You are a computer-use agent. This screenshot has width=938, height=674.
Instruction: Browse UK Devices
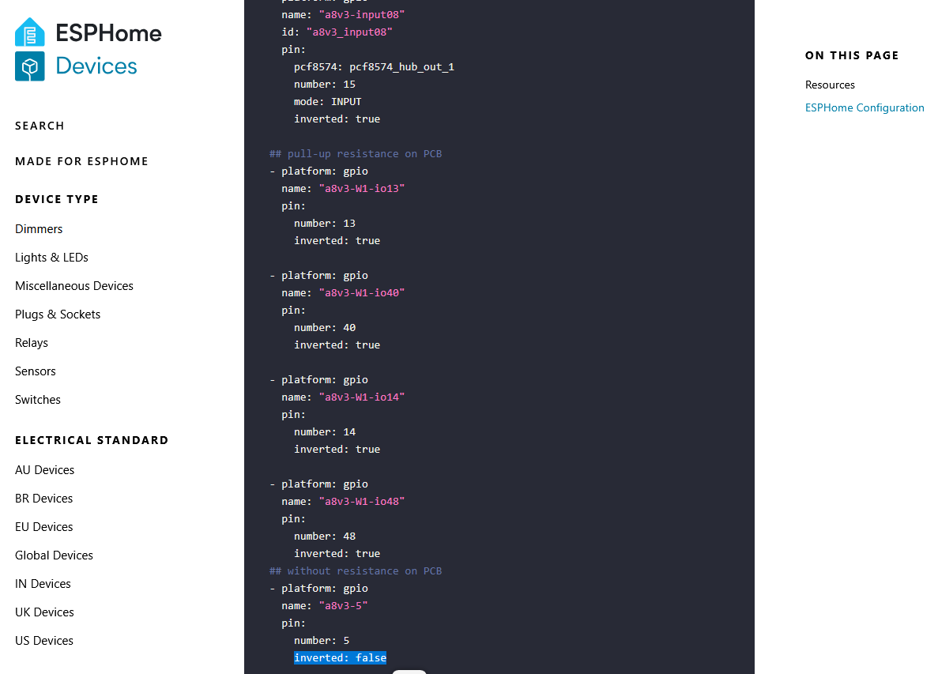point(44,612)
